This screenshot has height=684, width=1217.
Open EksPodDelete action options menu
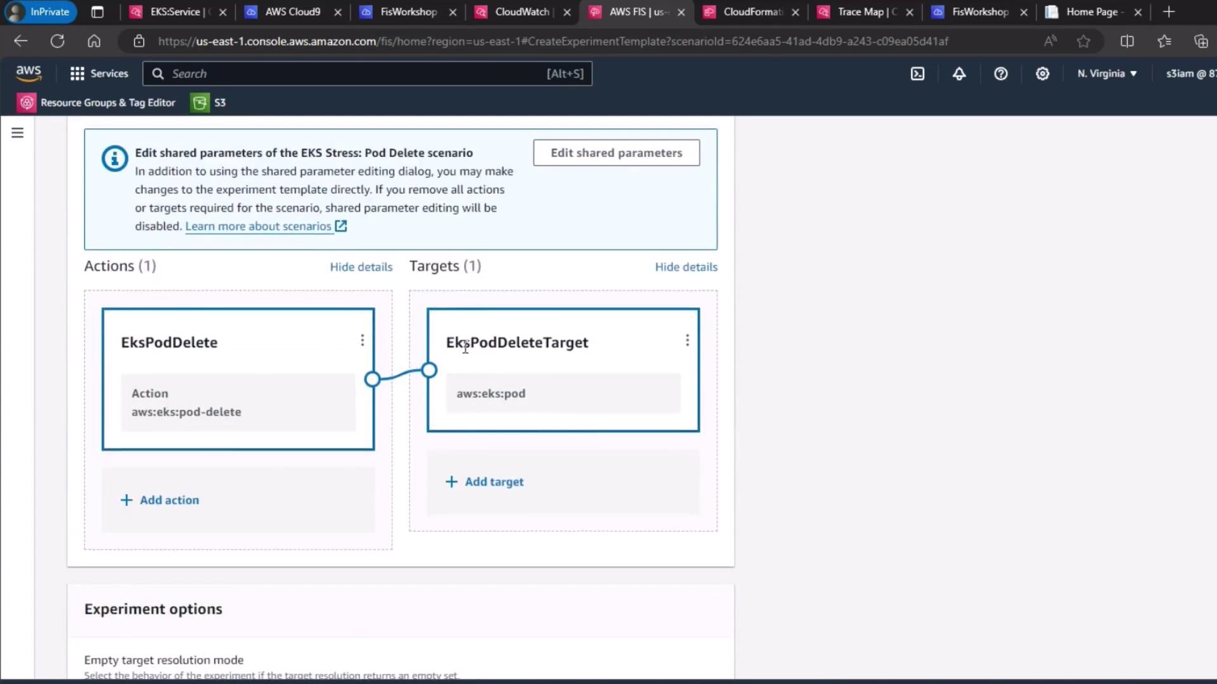pos(362,341)
